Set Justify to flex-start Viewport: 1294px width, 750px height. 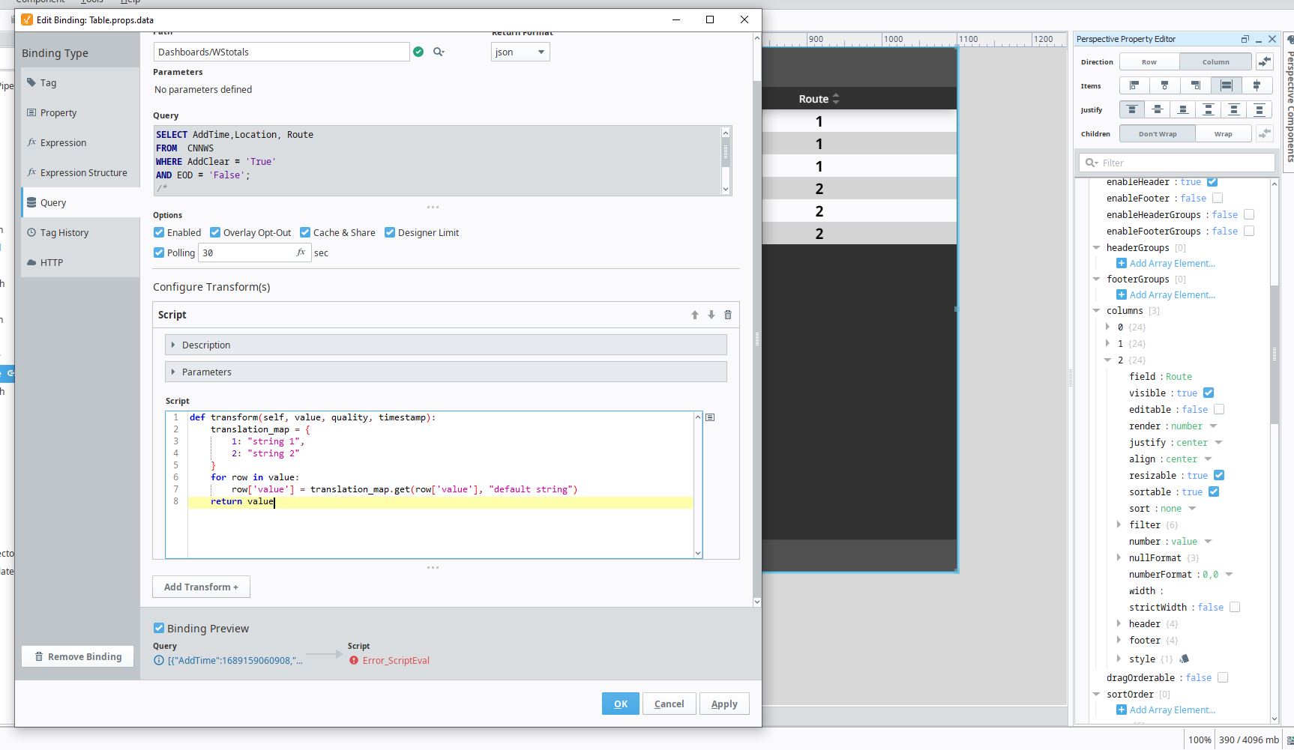click(x=1132, y=109)
